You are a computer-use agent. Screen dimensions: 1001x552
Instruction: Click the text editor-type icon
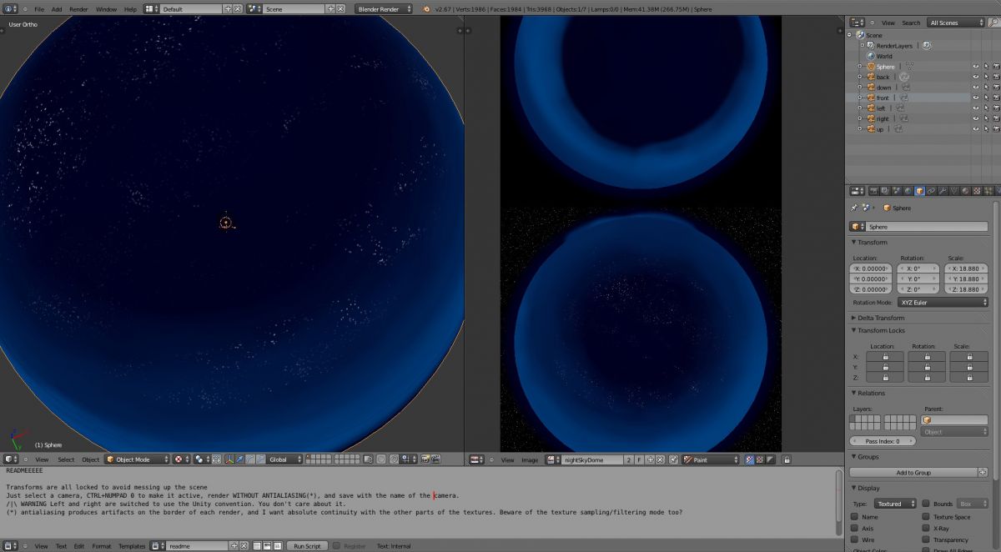tap(10, 545)
